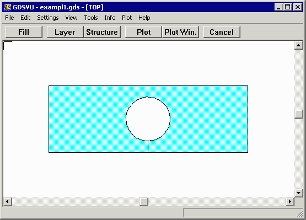Open the Help menu
The image size is (306, 220).
[144, 18]
